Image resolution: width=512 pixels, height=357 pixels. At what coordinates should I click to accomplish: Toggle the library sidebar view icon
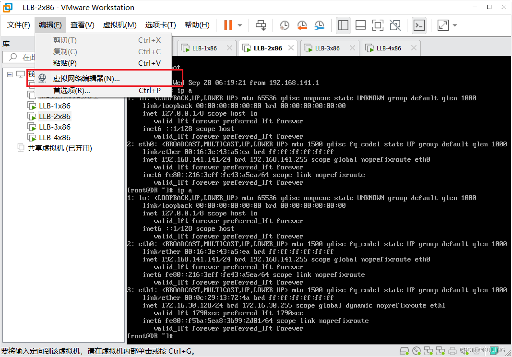click(x=343, y=25)
